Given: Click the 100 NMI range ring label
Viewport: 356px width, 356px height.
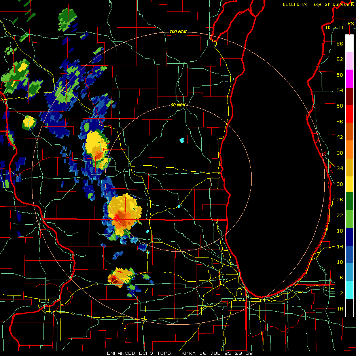Looking at the screenshot, I should (178, 32).
